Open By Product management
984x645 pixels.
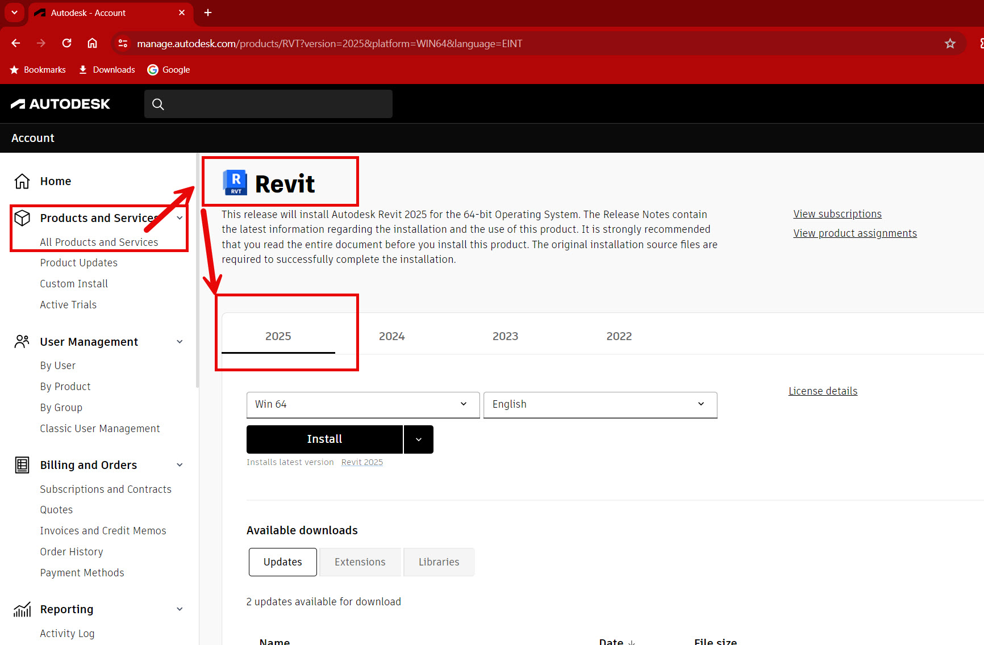pyautogui.click(x=65, y=387)
